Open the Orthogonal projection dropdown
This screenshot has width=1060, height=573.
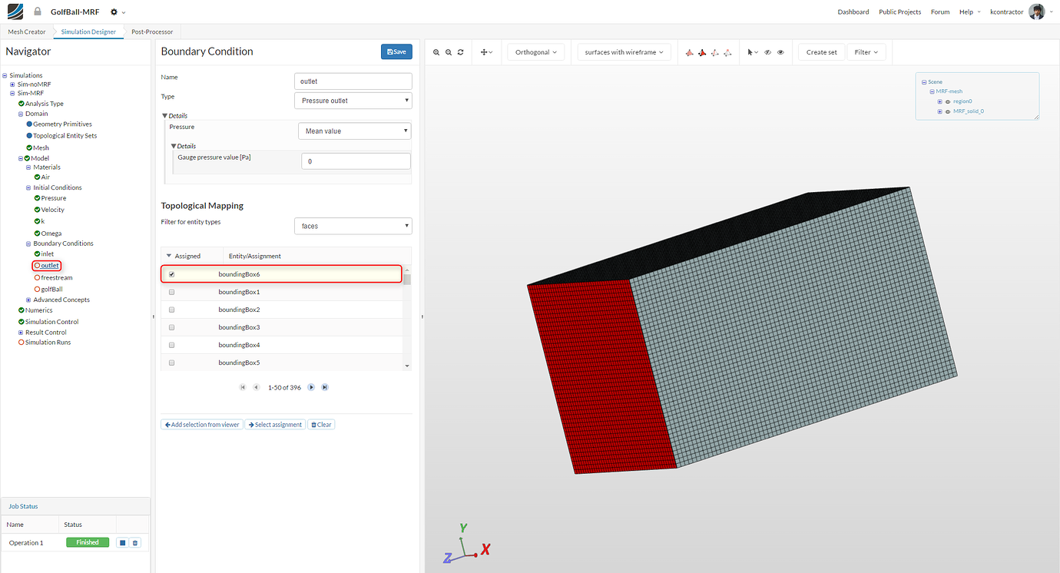pos(535,51)
